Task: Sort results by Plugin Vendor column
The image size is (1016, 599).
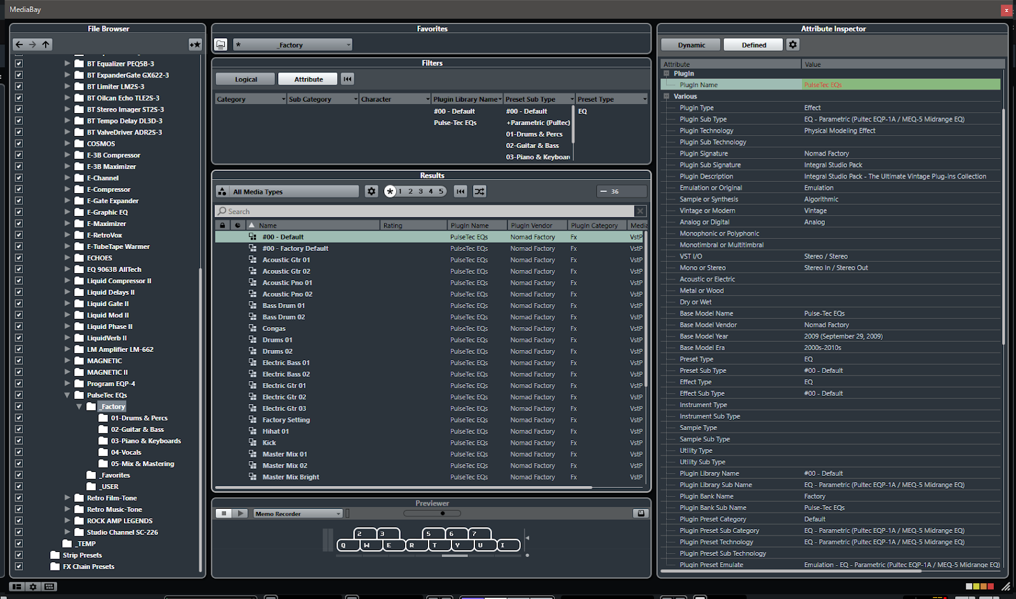Action: [x=537, y=225]
